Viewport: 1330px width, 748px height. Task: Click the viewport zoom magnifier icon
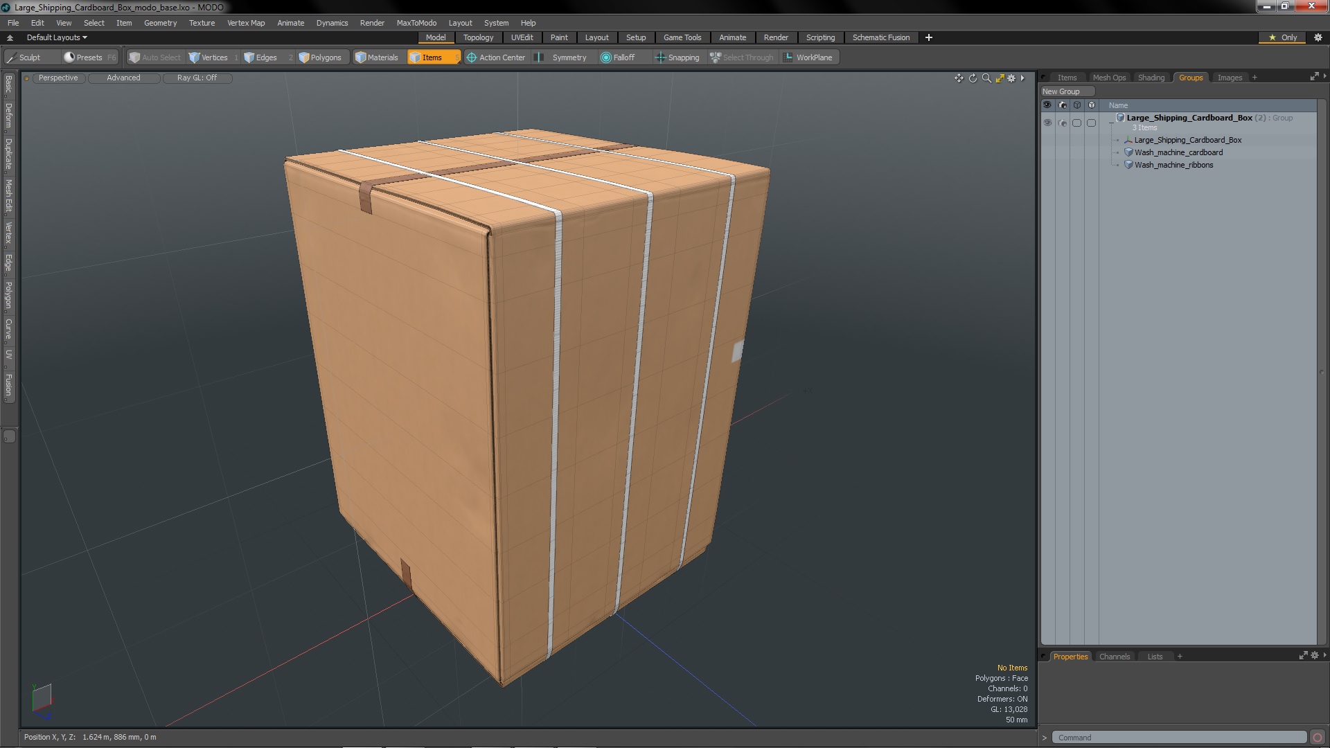click(986, 78)
